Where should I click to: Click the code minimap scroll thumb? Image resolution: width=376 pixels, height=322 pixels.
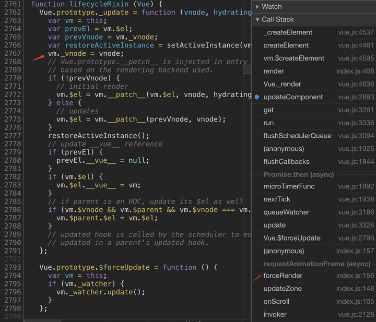coord(247,70)
